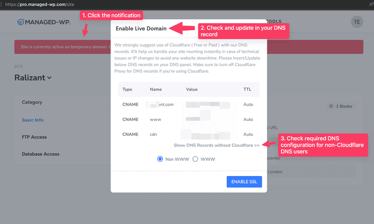Viewport: 374px width, 224px height.
Task: Open the Database Access section
Action: click(x=41, y=154)
